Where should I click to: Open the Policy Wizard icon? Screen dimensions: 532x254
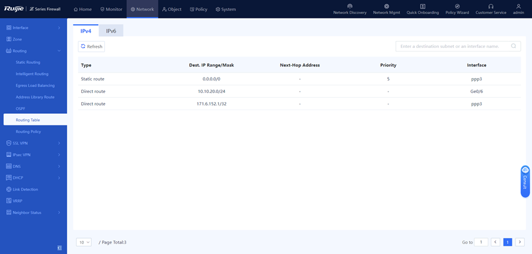[x=457, y=6]
